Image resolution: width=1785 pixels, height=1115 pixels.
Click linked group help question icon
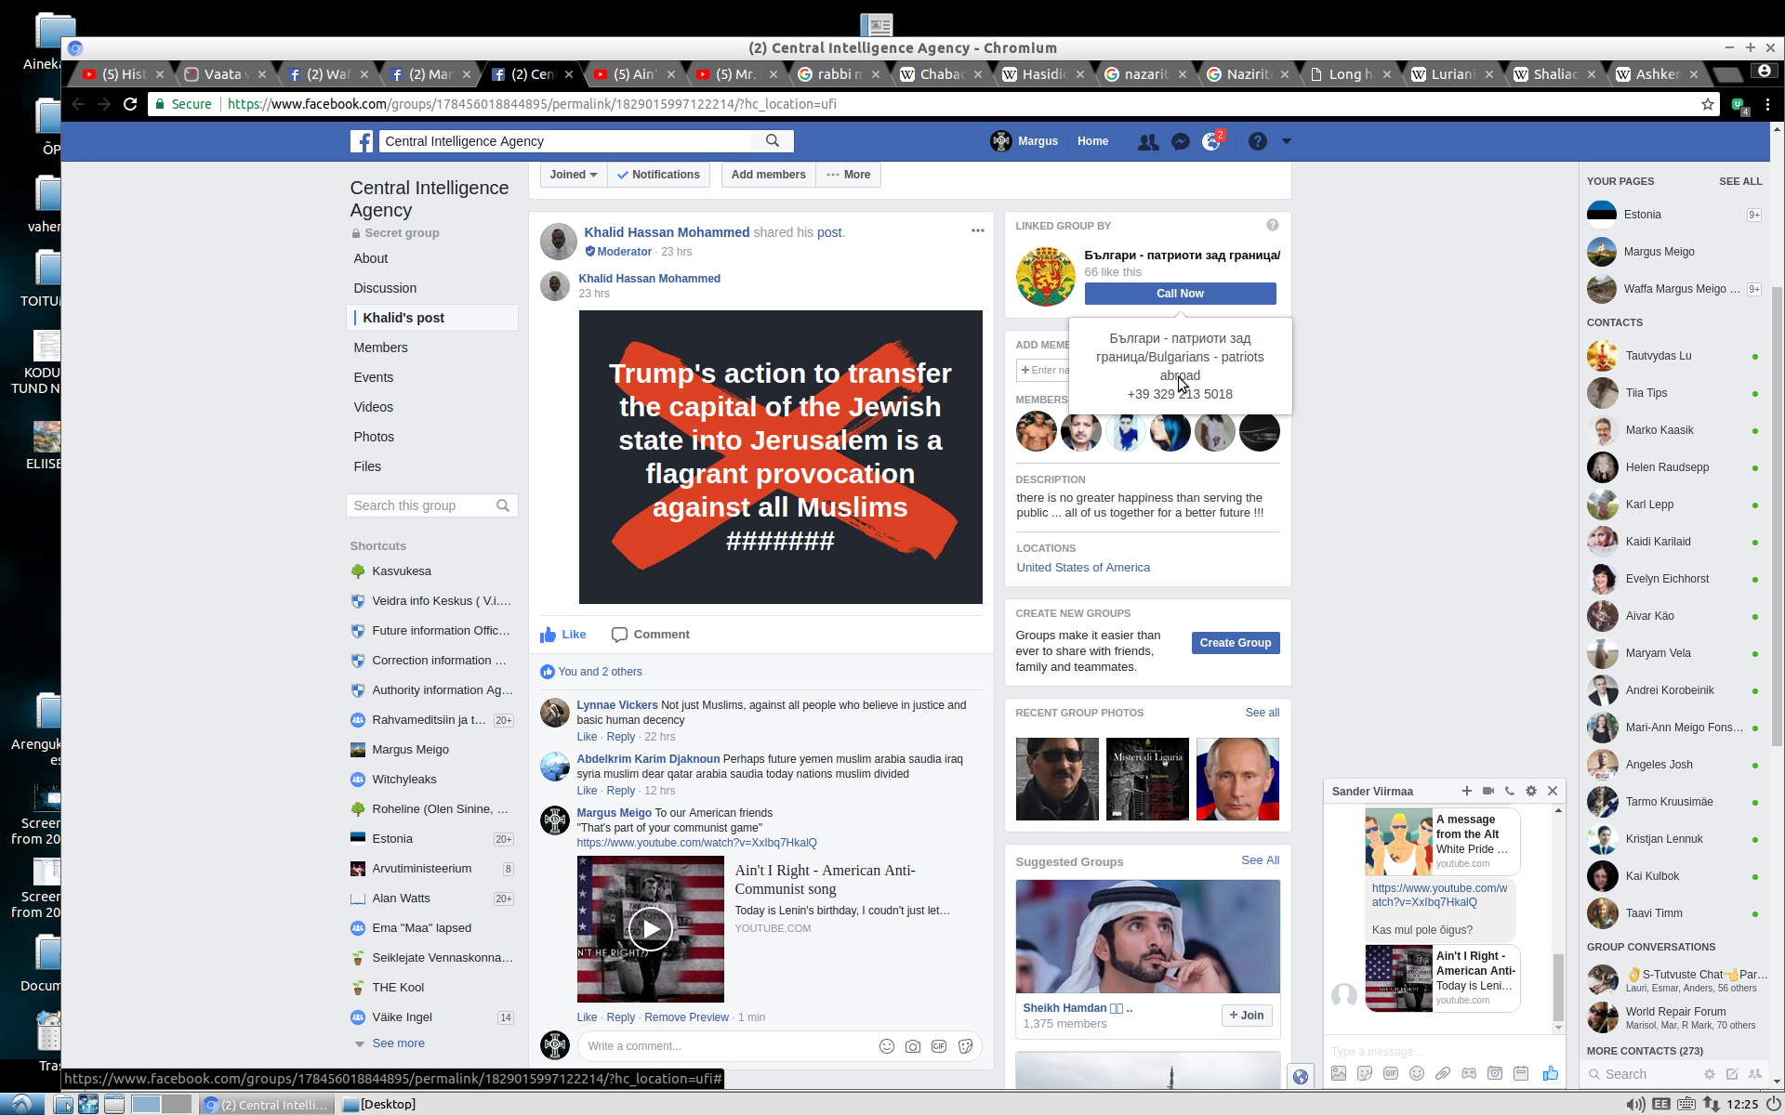tap(1273, 225)
